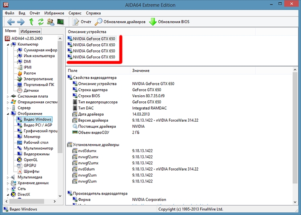Open the Отчёт menu in menu bar

point(35,13)
